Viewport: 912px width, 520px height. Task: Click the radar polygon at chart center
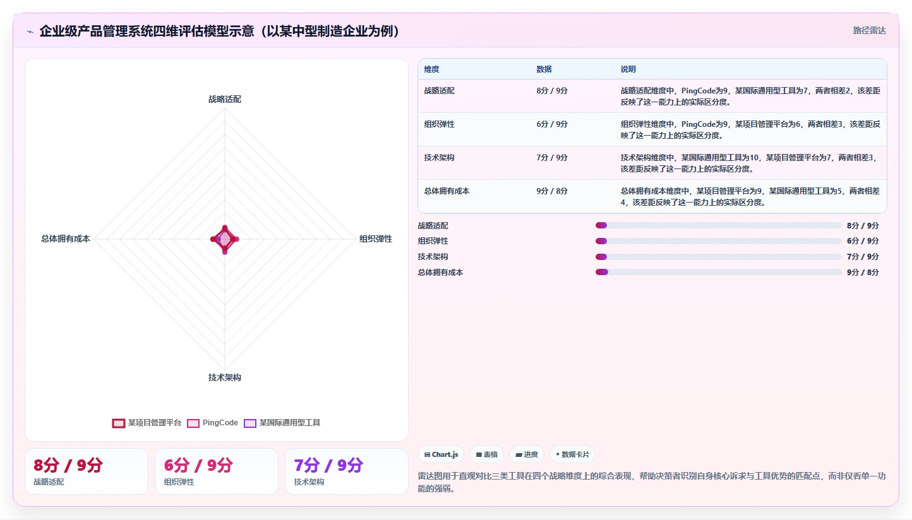(x=225, y=239)
